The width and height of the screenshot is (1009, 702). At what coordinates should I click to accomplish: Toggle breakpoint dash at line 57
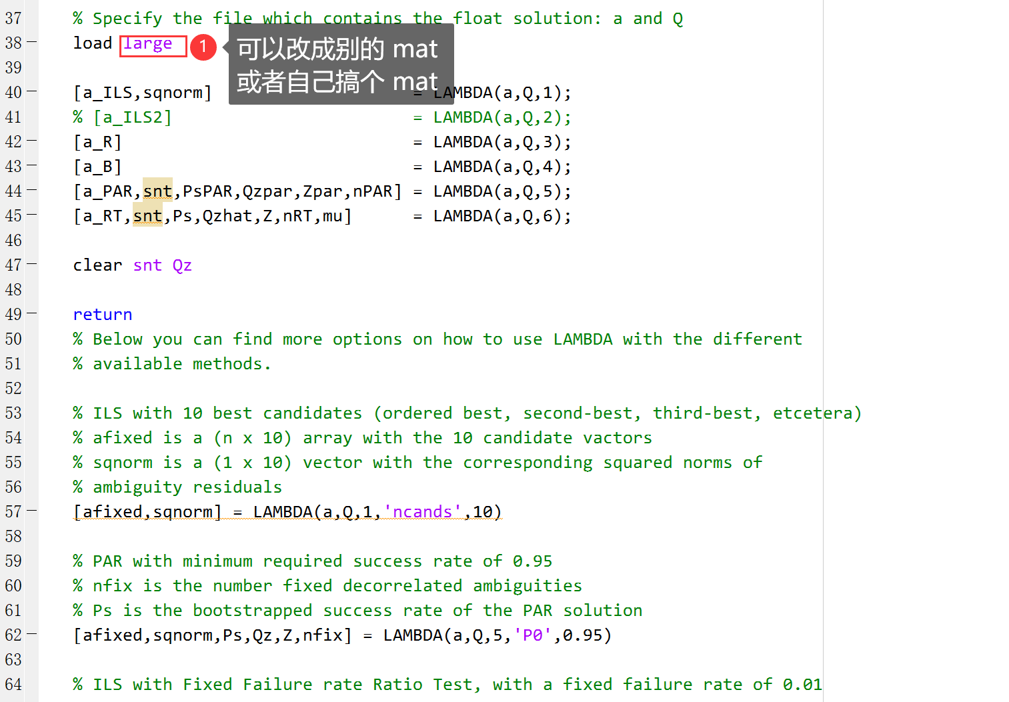pos(31,511)
